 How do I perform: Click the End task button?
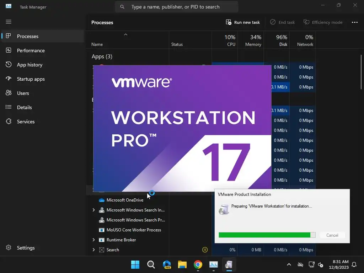coord(282,22)
